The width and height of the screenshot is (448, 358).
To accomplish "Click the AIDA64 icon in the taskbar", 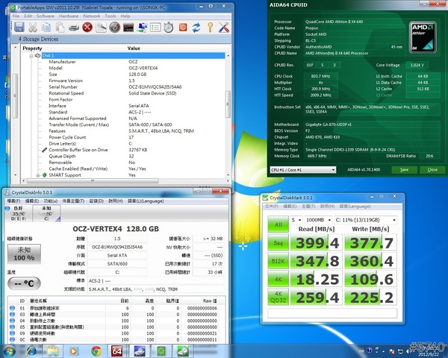I will point(117,351).
